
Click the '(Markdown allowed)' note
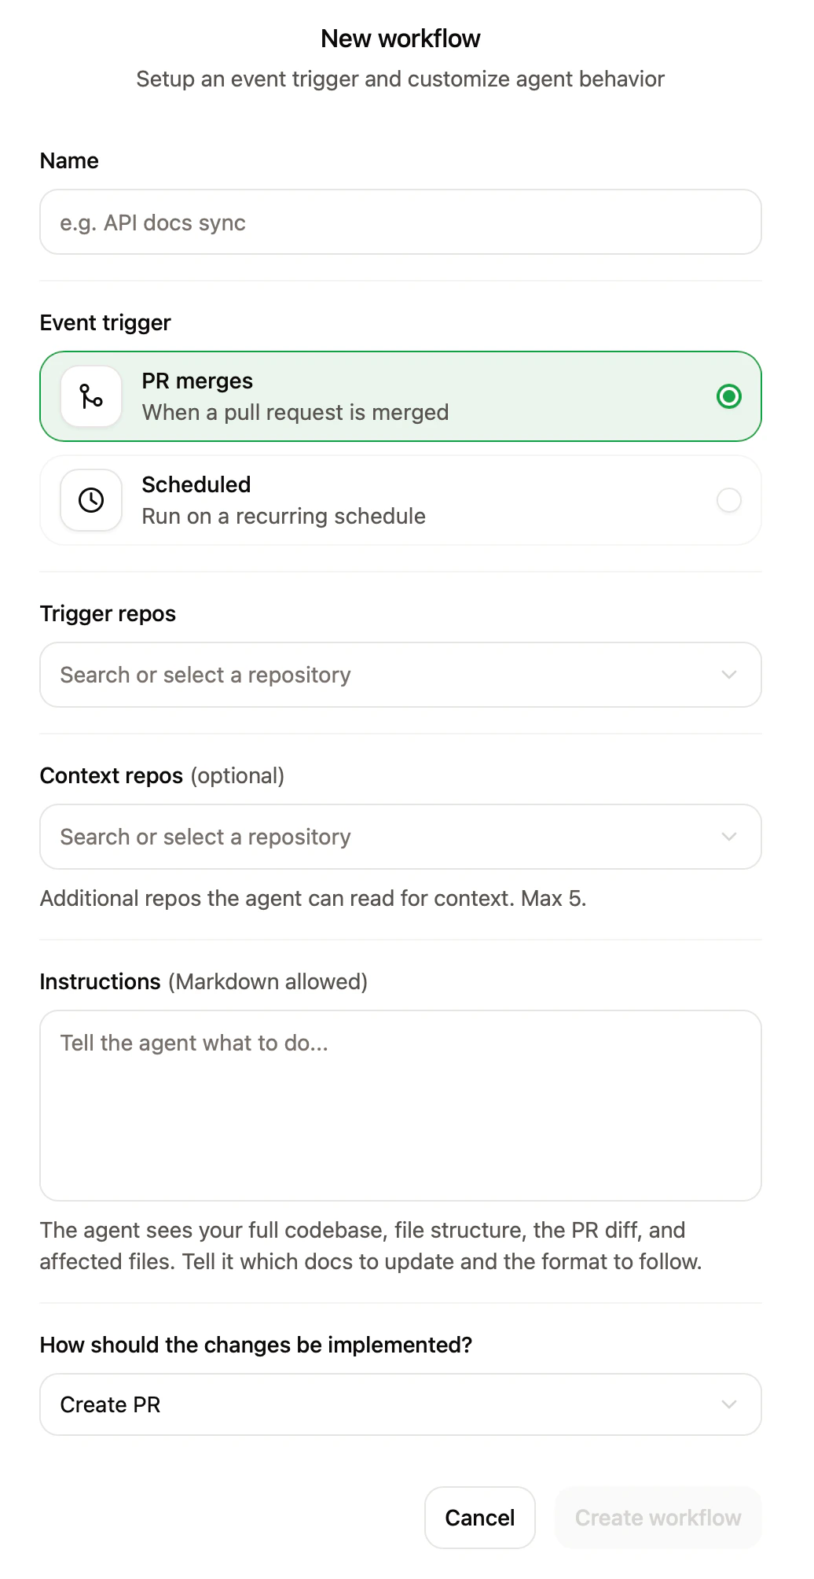coord(268,981)
